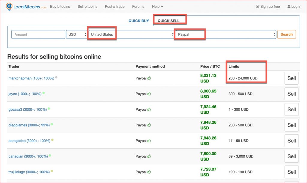Click Sell button for trujillolugo
This screenshot has height=183, width=307.
(x=291, y=172)
